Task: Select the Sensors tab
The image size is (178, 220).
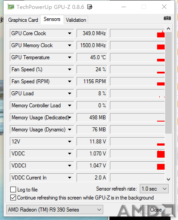Action: pyautogui.click(x=52, y=19)
